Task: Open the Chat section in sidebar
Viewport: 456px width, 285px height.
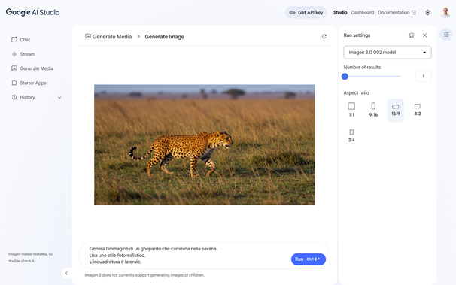Action: point(20,40)
